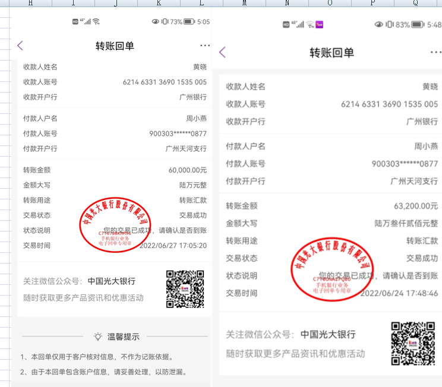Screen dimensions: 442x387
Task: Select column Q header
Action: (x=415, y=3)
